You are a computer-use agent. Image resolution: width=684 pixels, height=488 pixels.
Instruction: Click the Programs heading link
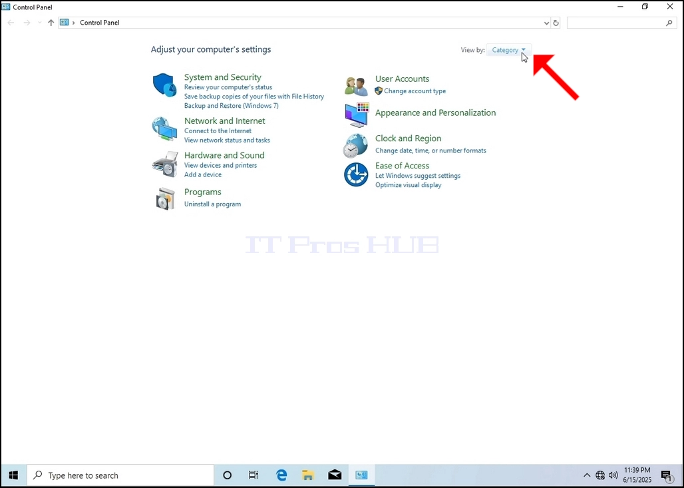202,192
